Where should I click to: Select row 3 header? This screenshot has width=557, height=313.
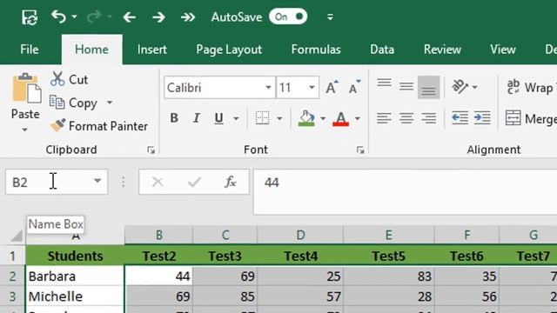click(x=12, y=296)
